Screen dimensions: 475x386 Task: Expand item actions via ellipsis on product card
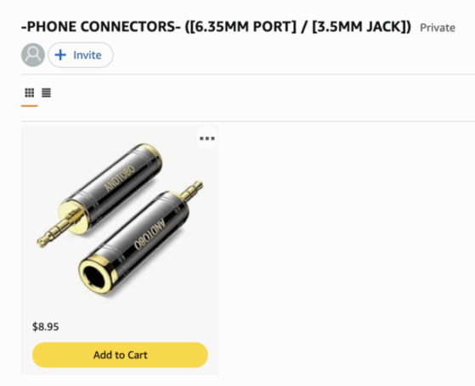click(x=207, y=138)
